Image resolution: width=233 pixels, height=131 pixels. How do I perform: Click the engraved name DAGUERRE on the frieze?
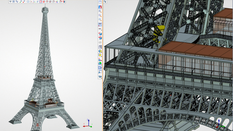tap(122, 80)
